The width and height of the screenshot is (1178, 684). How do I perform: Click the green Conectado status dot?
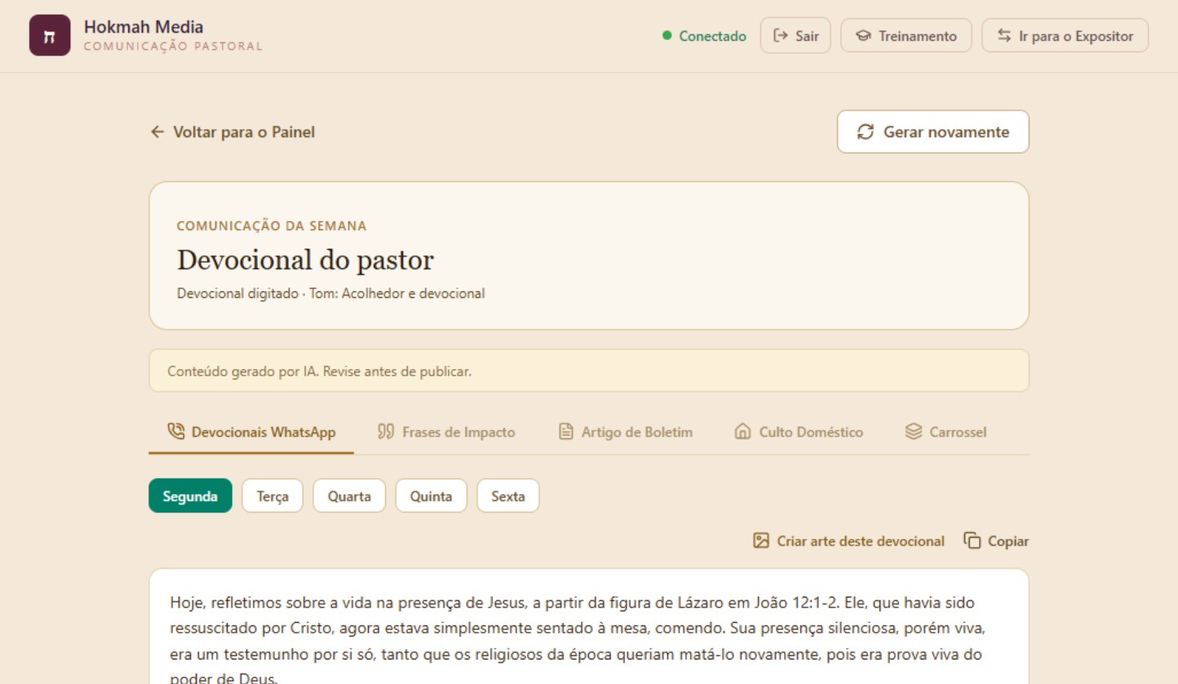coord(666,36)
